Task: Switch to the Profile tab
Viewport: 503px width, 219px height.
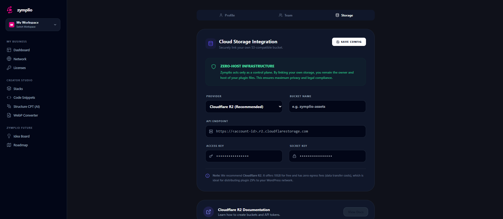Action: tap(227, 15)
